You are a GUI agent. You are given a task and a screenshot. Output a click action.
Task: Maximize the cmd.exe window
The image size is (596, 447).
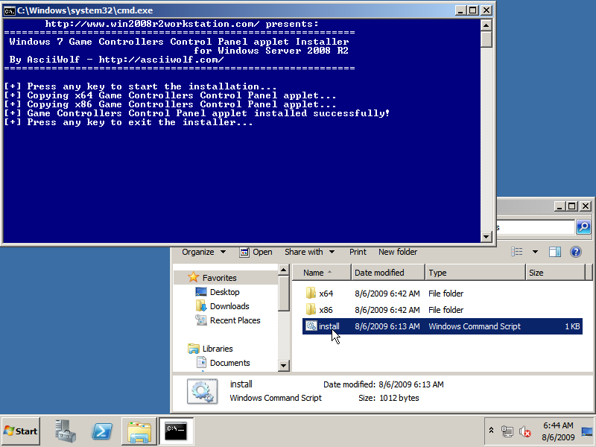pyautogui.click(x=473, y=10)
